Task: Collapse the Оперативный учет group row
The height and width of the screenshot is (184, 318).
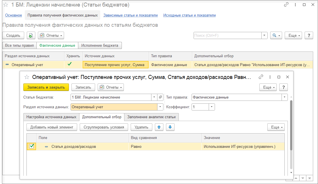Action: coord(7,65)
